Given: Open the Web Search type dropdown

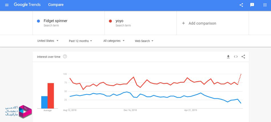Looking at the screenshot, I should click(144, 41).
